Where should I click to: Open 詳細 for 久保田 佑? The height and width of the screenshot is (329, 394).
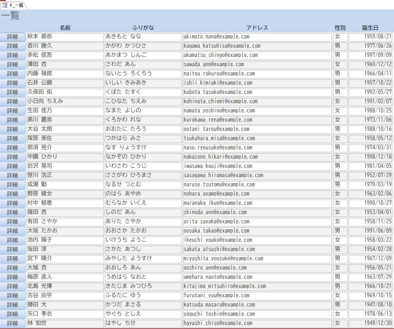(x=13, y=92)
